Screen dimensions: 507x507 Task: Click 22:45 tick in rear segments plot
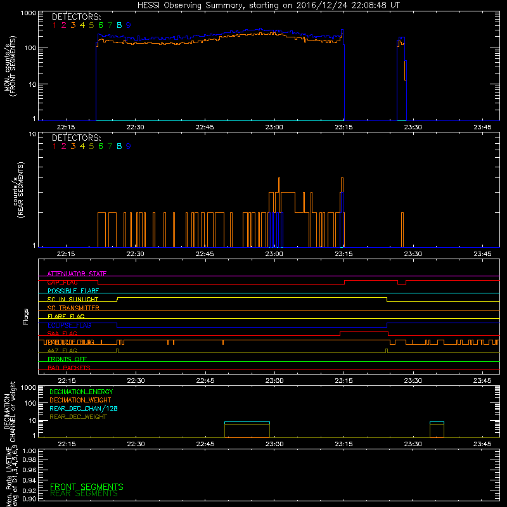tap(205, 254)
